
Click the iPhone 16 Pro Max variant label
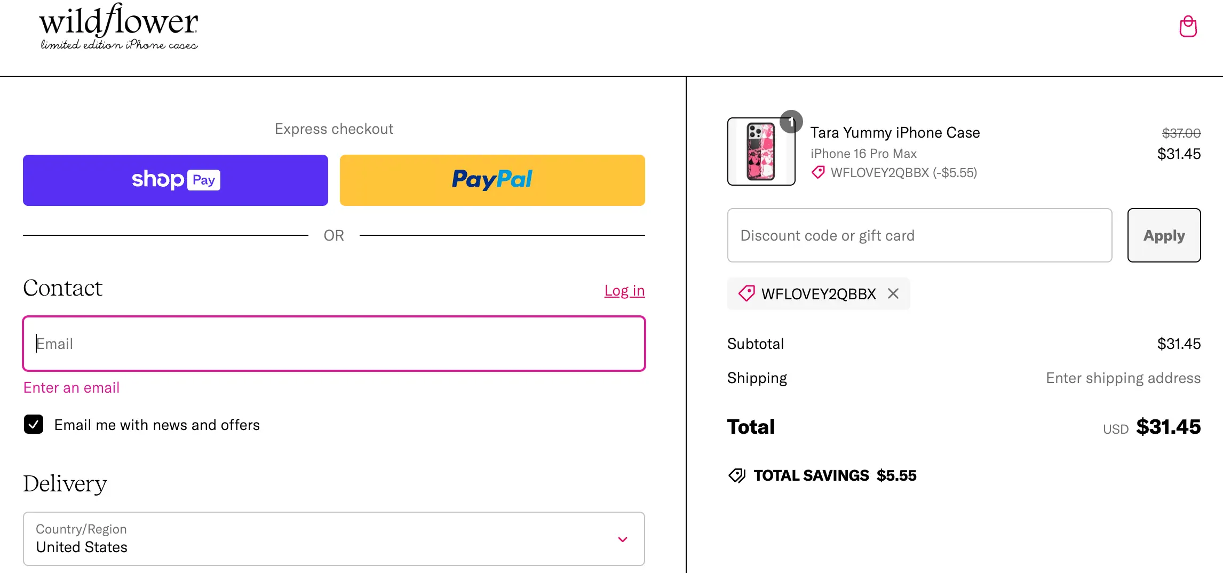(863, 153)
